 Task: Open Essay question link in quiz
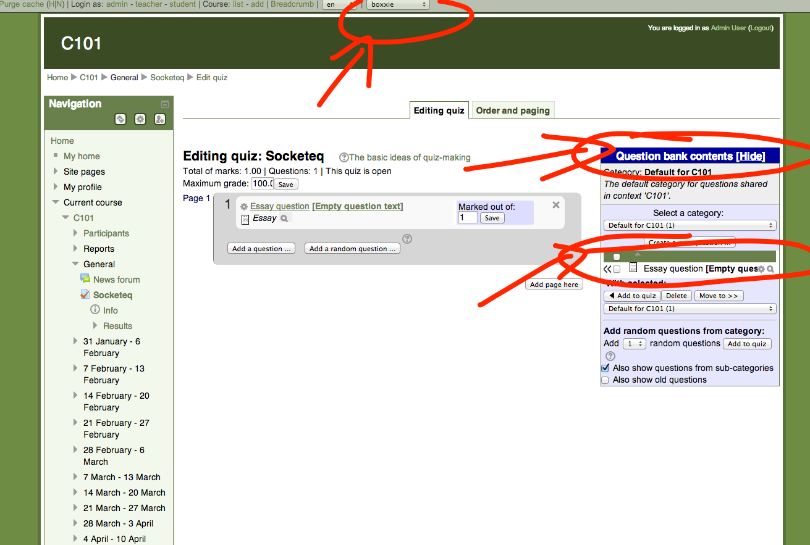(279, 206)
